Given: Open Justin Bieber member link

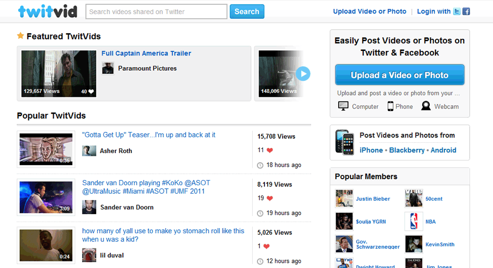Looking at the screenshot, I should pos(373,199).
